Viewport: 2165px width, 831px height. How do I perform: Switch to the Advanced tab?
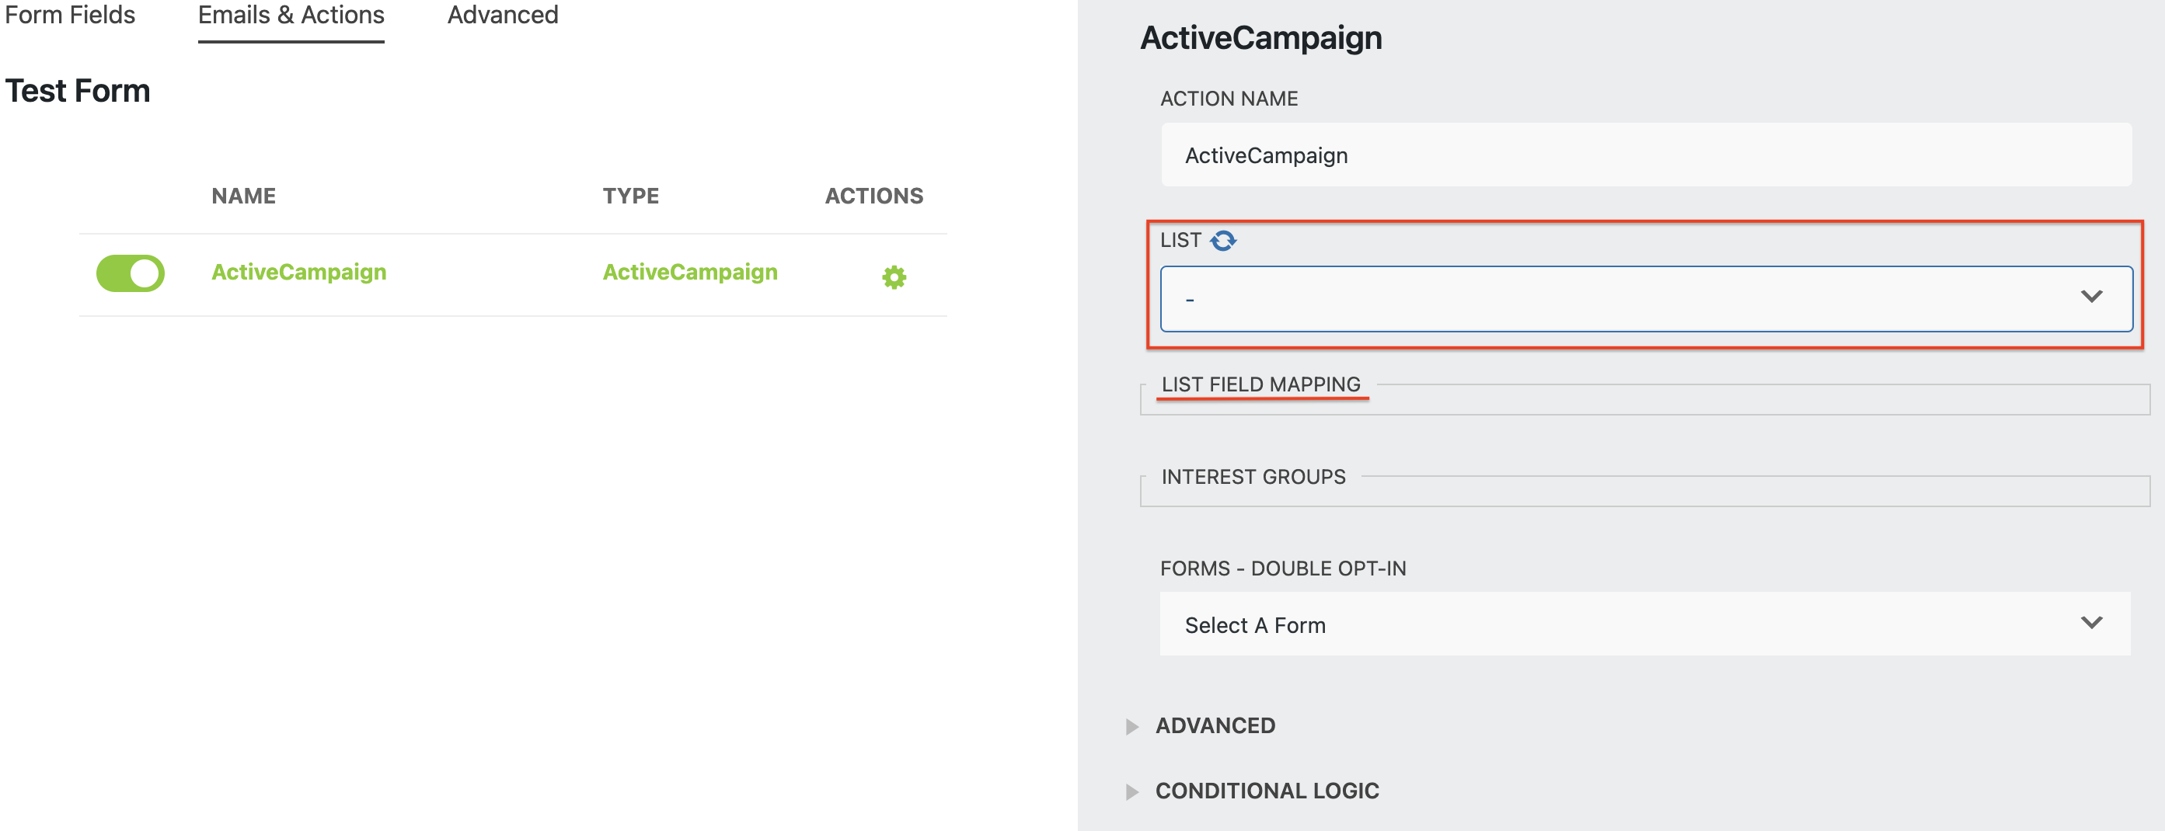(503, 15)
